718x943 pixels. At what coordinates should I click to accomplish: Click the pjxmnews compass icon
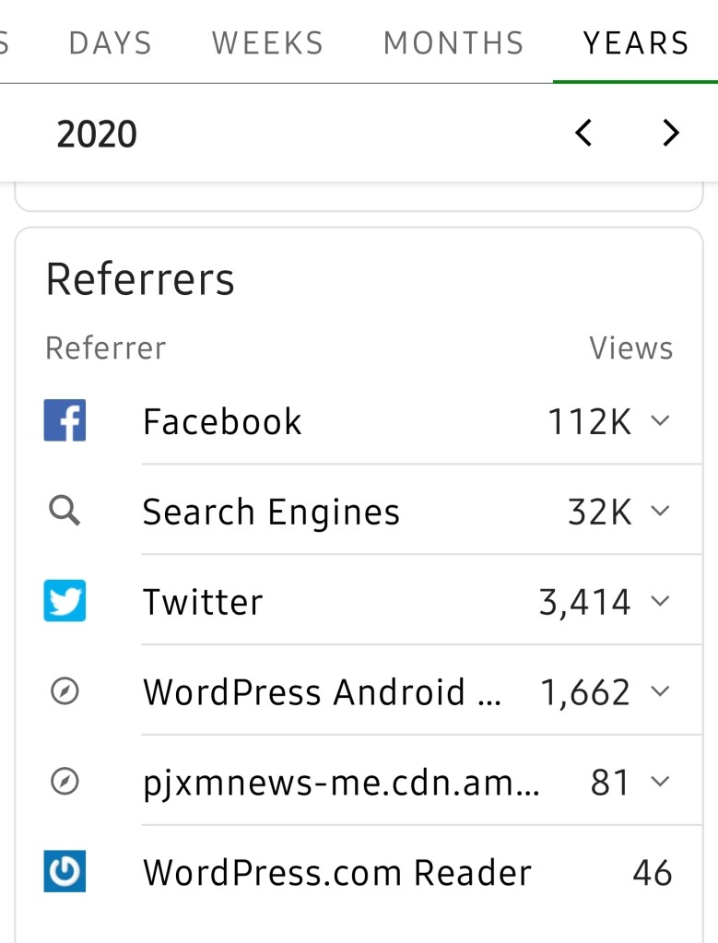(65, 782)
